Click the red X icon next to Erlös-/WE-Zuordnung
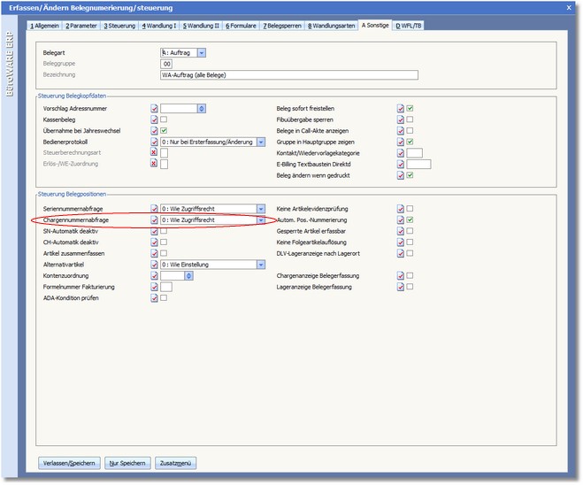This screenshot has height=485, width=583. click(154, 164)
